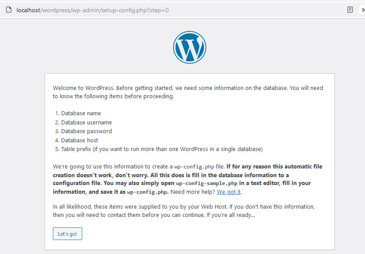
Task: Click the "Database password" list item
Action: pos(87,131)
